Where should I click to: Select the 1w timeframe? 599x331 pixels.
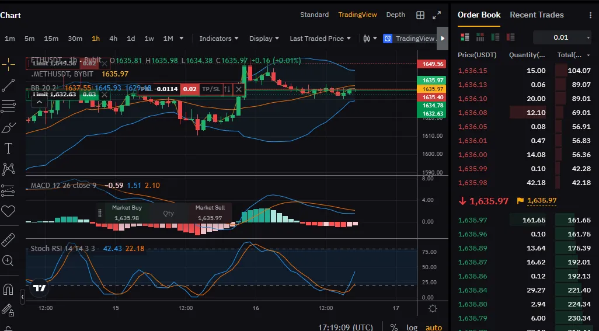point(149,39)
